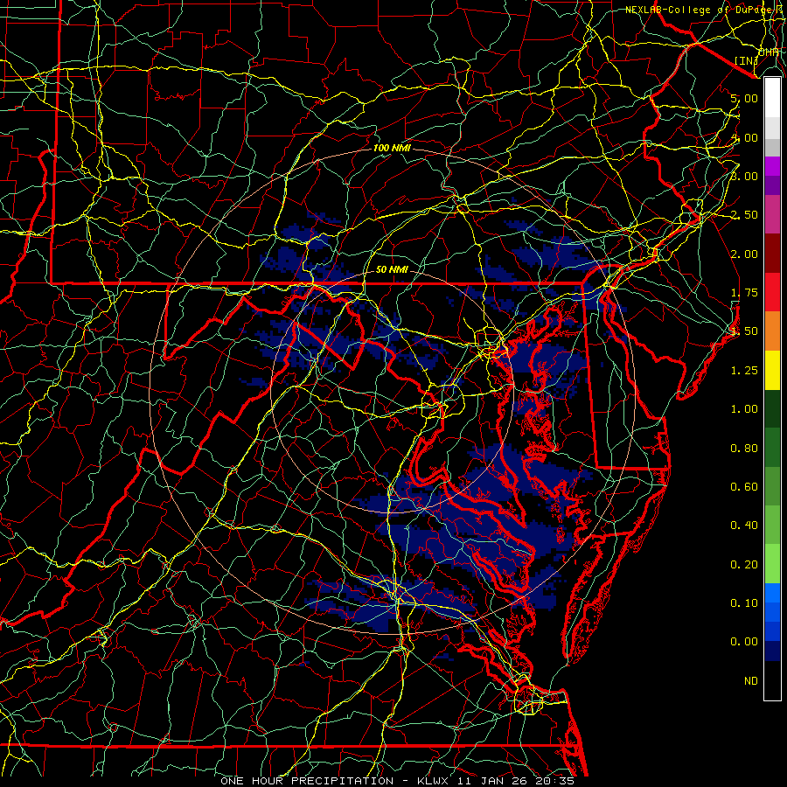Click the orange swatch in the legend
The image size is (787, 787).
[772, 331]
